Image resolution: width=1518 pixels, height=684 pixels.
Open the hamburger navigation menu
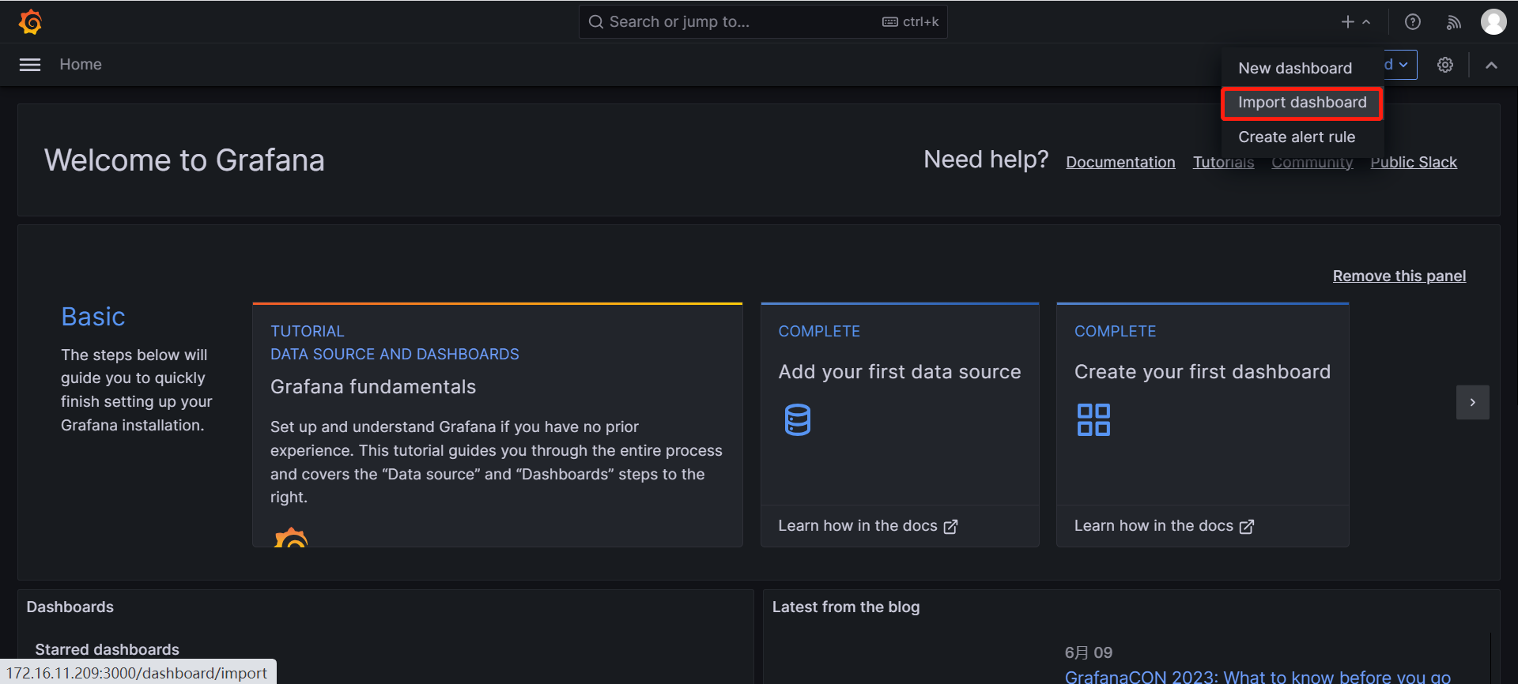pos(30,65)
